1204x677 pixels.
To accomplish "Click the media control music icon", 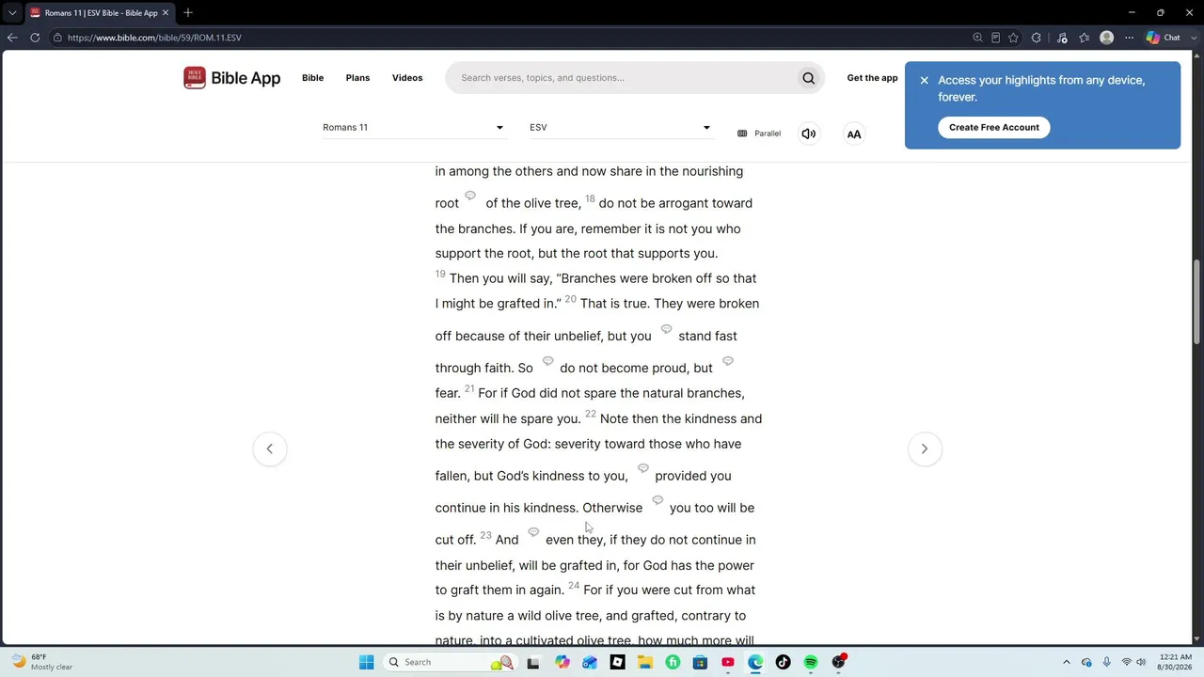I will [x=1062, y=38].
